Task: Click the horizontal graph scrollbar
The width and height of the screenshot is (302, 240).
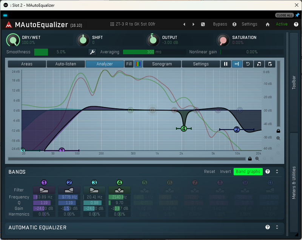Action: (127, 159)
